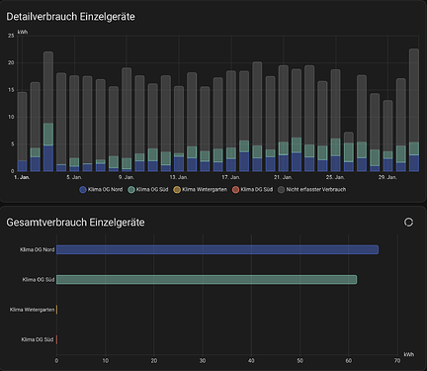This screenshot has width=427, height=371.
Task: Click the '21. Jan.' axis label
Action: 284,177
